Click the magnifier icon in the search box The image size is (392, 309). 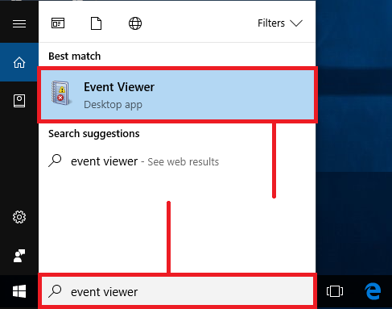55,291
